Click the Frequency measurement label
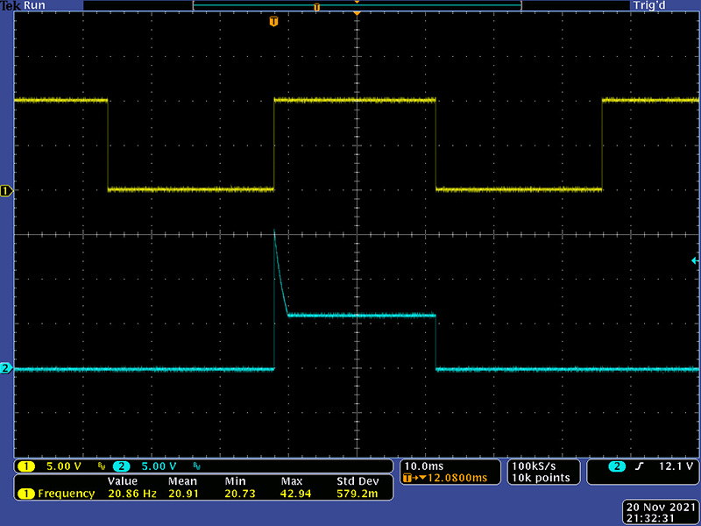The height and width of the screenshot is (526, 701). click(x=66, y=494)
